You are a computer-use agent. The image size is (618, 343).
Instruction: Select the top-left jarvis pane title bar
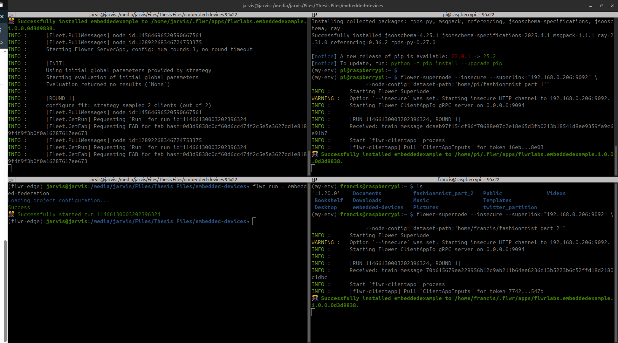(159, 15)
